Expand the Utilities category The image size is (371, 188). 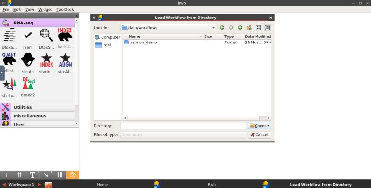tap(38, 107)
